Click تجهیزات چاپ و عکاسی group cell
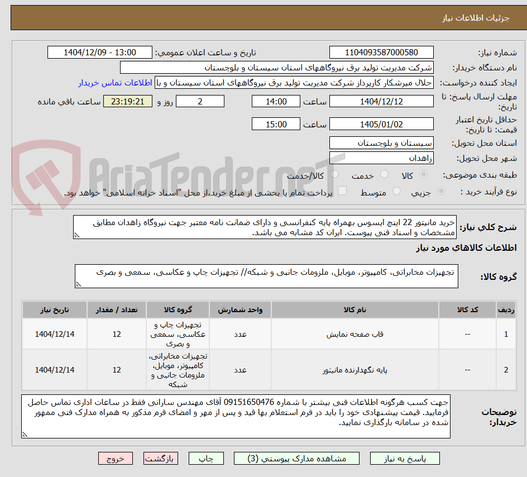This screenshot has width=527, height=477. click(x=178, y=334)
